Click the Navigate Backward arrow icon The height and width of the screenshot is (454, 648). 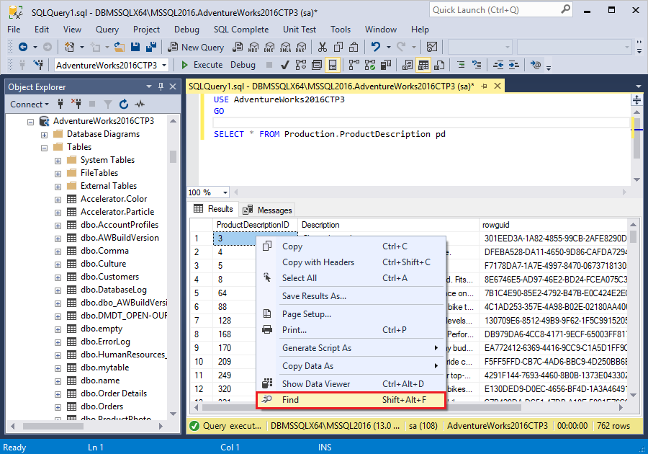pos(23,47)
